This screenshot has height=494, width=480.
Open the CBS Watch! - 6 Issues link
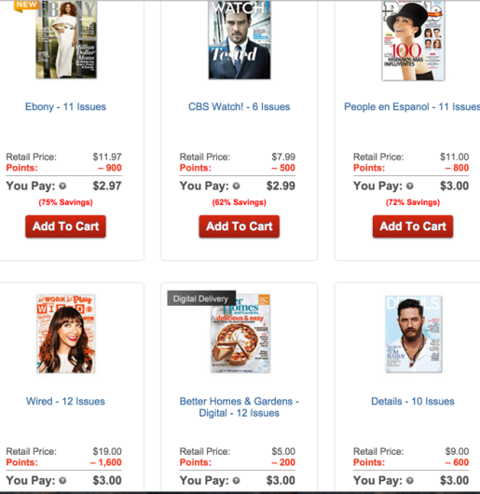point(239,107)
